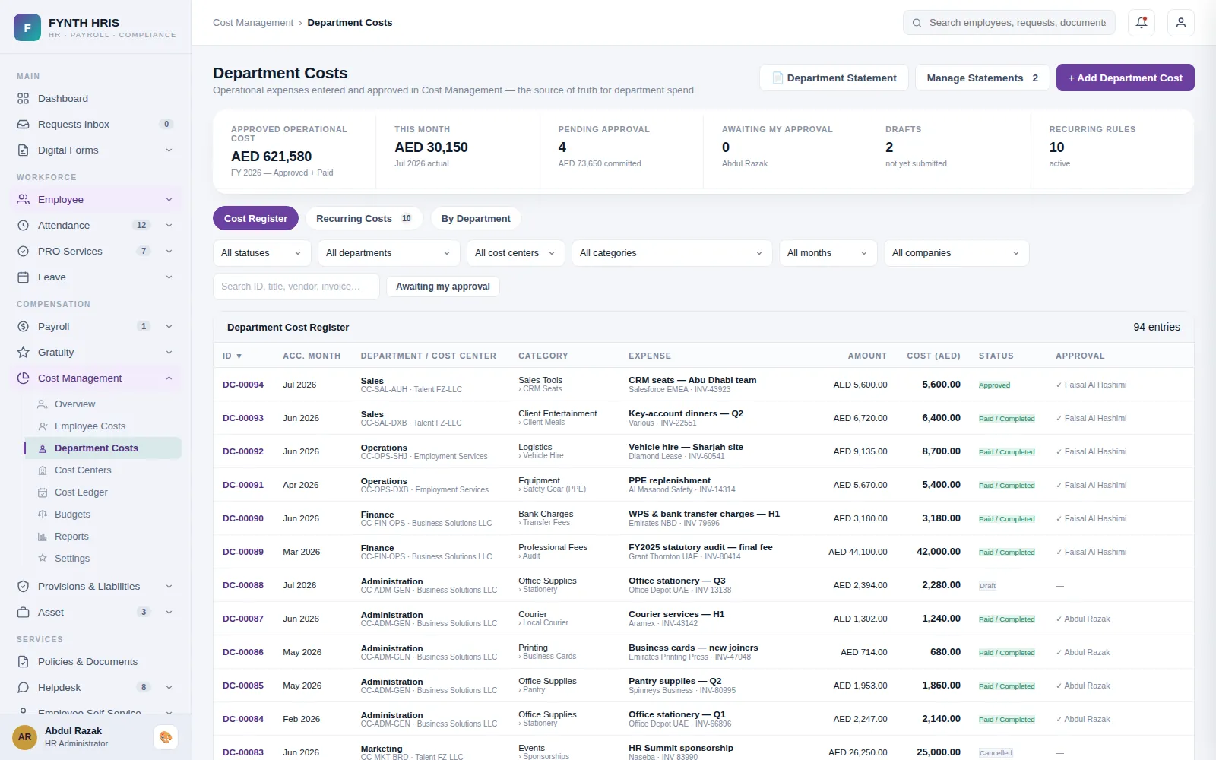Click the FYNTH HRIS logo icon
The image size is (1216, 760).
(x=27, y=27)
